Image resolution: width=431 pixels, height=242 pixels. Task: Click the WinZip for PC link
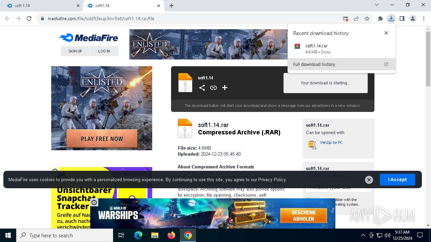tap(331, 143)
